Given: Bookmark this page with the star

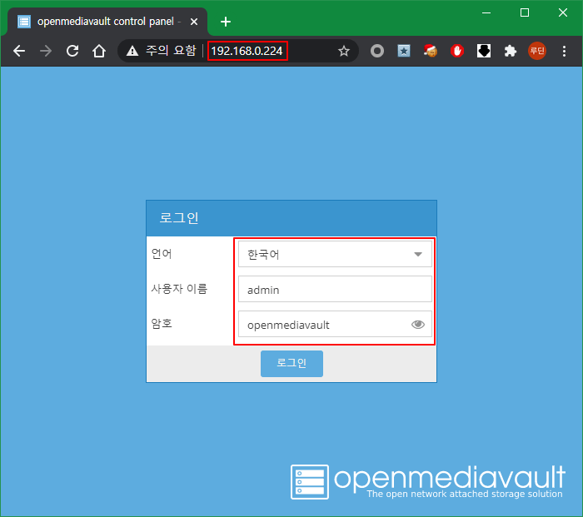Looking at the screenshot, I should tap(344, 51).
